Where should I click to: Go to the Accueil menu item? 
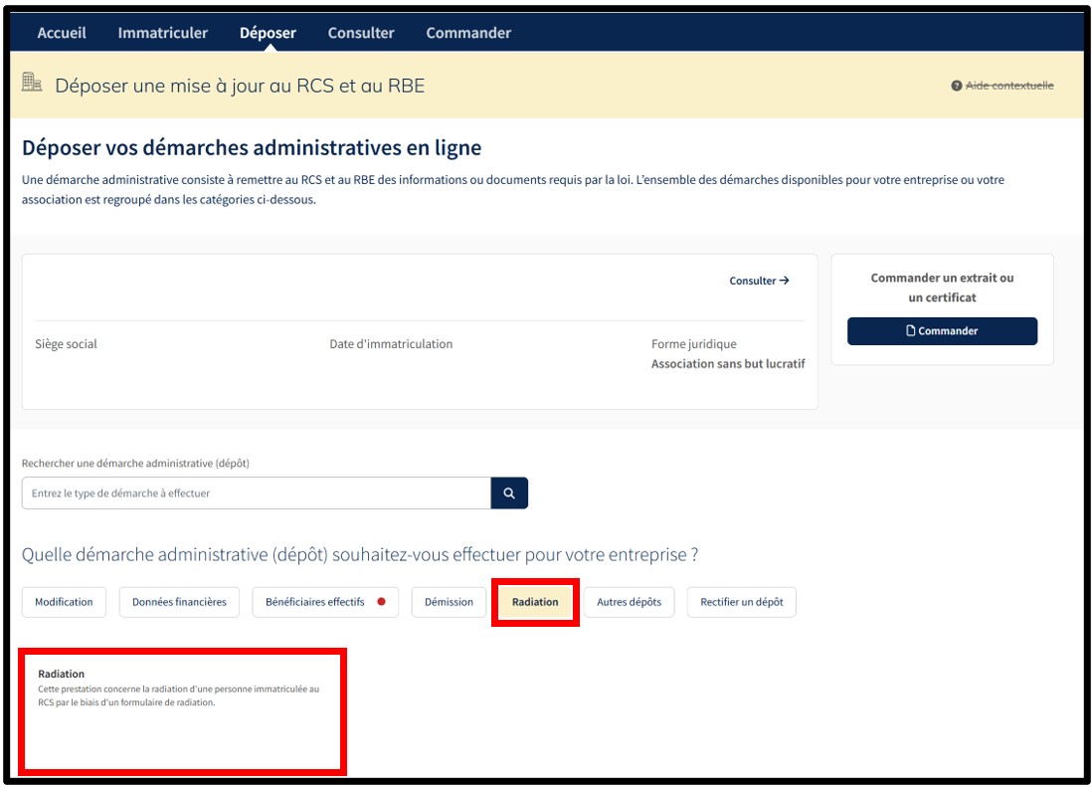pos(62,33)
